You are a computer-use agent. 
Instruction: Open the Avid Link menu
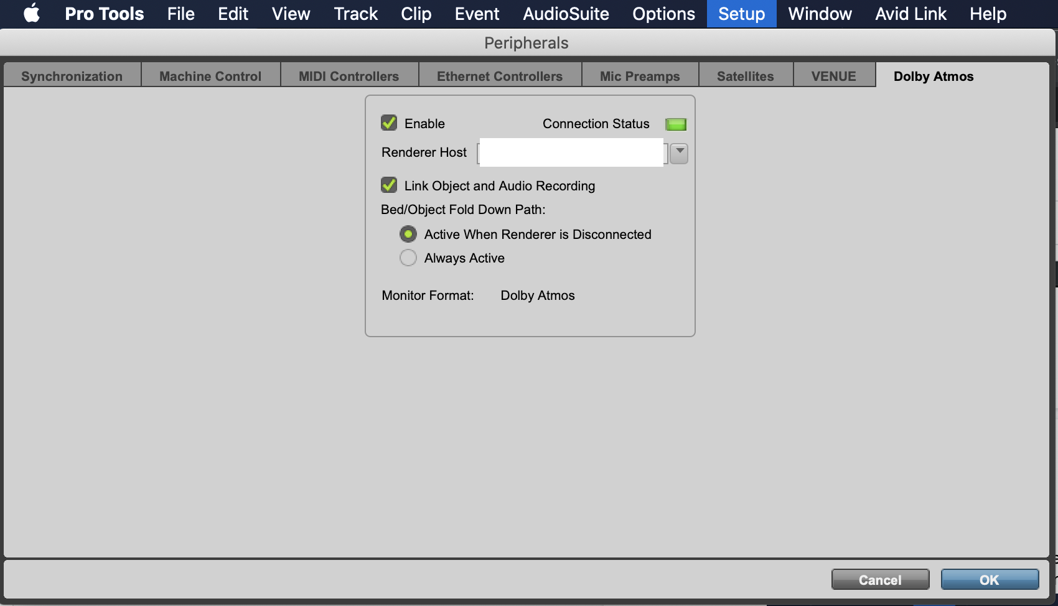(911, 14)
